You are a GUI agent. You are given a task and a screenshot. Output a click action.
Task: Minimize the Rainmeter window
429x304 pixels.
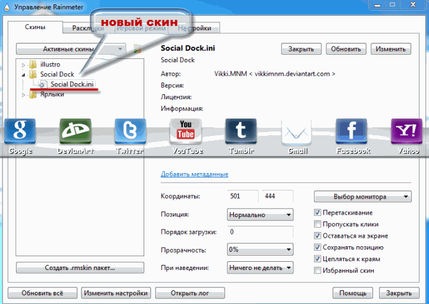(377, 4)
